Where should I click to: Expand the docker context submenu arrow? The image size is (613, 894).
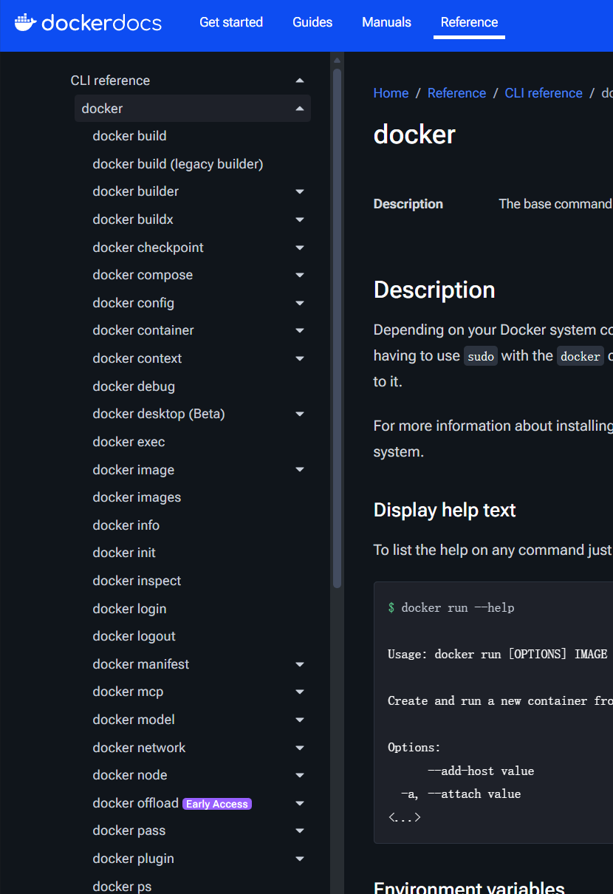coord(300,358)
